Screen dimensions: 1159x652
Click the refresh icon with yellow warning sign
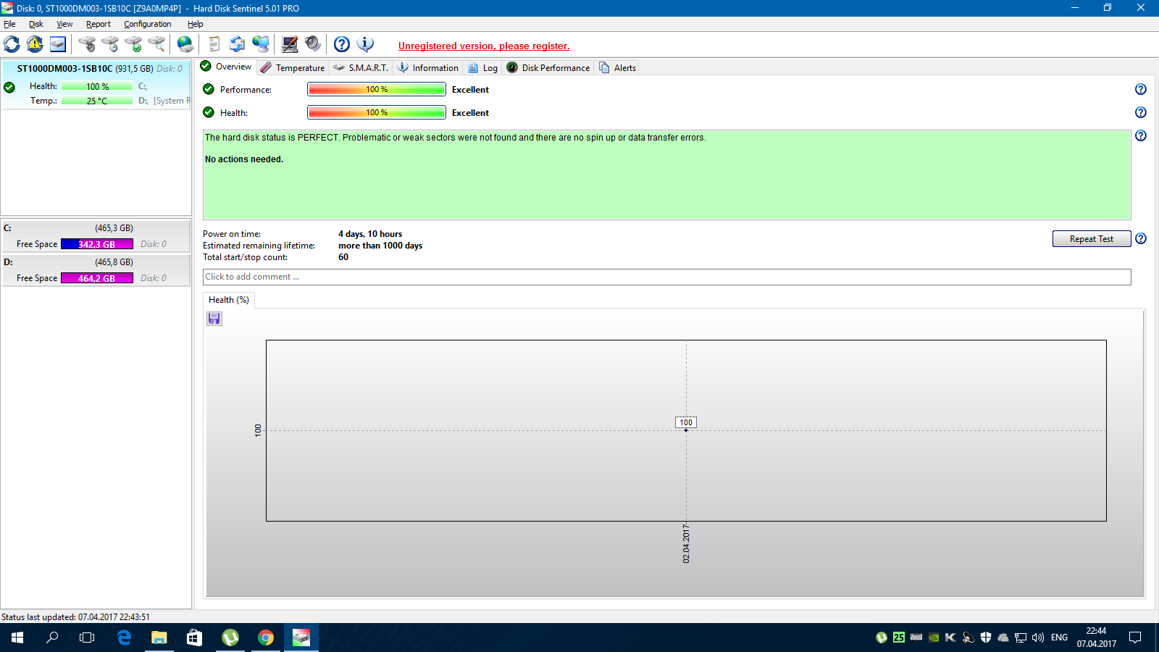click(x=35, y=44)
